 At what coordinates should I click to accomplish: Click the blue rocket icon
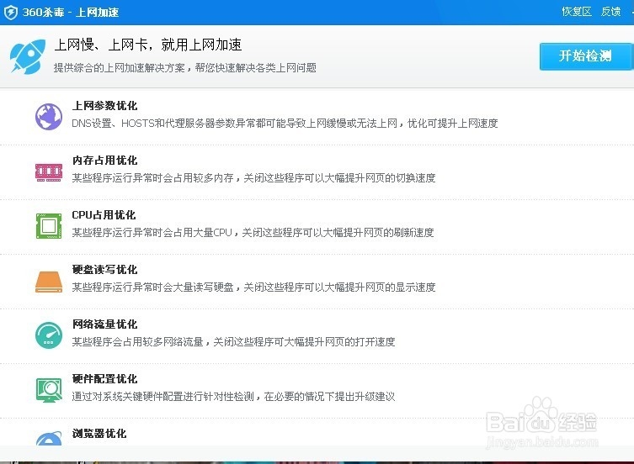pos(28,56)
